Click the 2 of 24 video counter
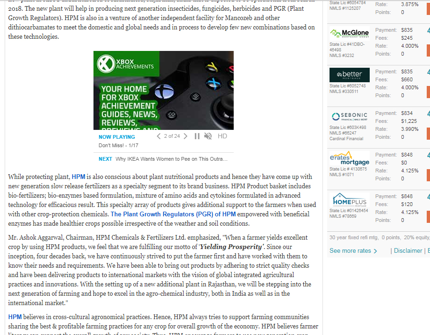 [172, 136]
